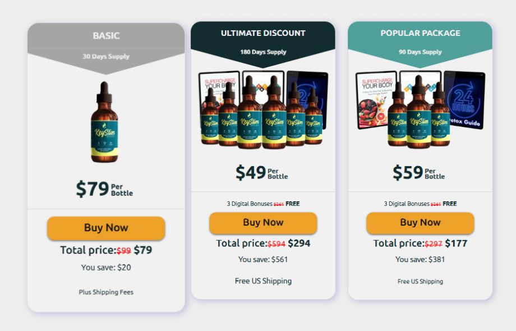Click Total price $177 text

(x=420, y=243)
